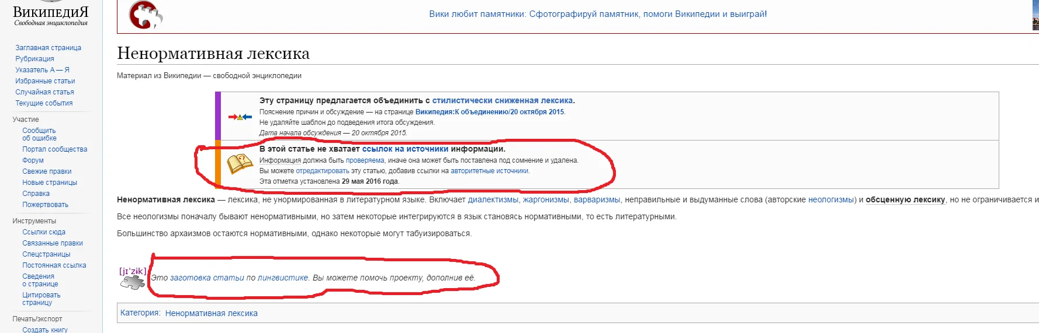Open авторитетные источники link

(489, 171)
